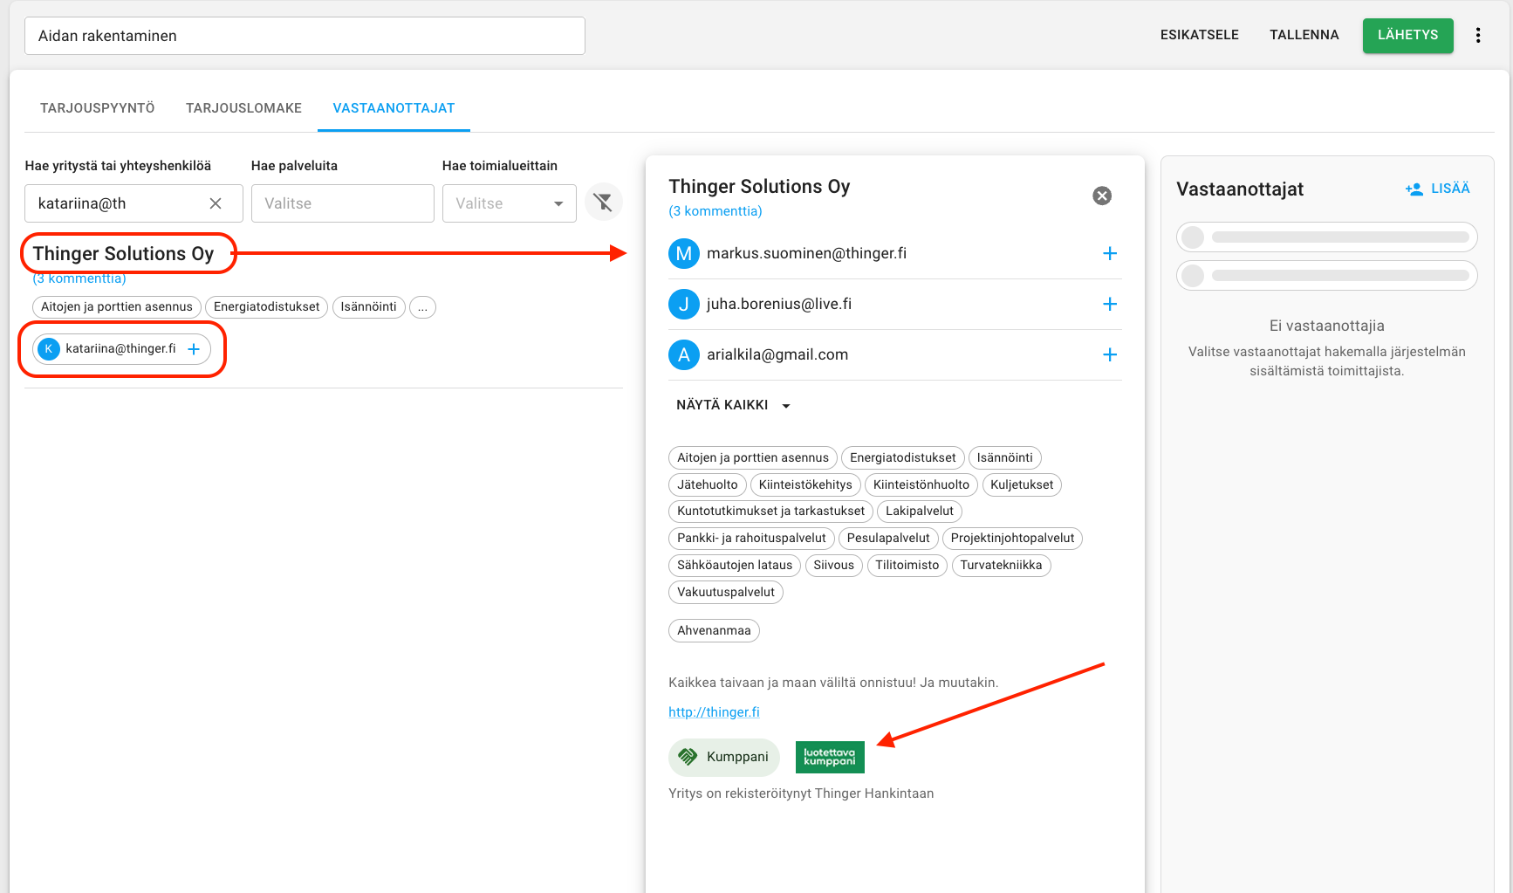Open the three-dot more options menu

point(1478,35)
